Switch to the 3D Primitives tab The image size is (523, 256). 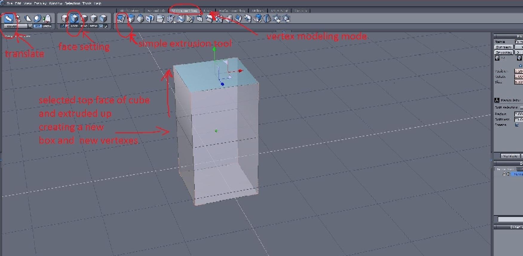[130, 10]
